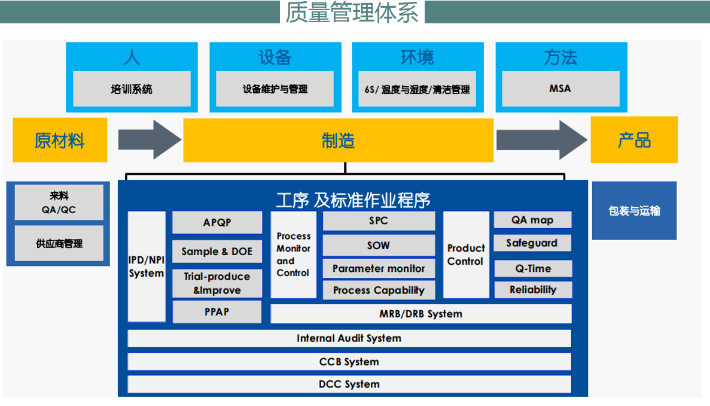Click the Sample & DOE box
The height and width of the screenshot is (406, 710).
pos(217,252)
